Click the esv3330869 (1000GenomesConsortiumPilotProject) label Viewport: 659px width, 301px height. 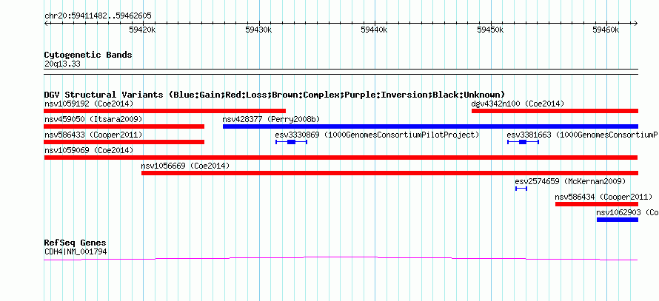377,135
